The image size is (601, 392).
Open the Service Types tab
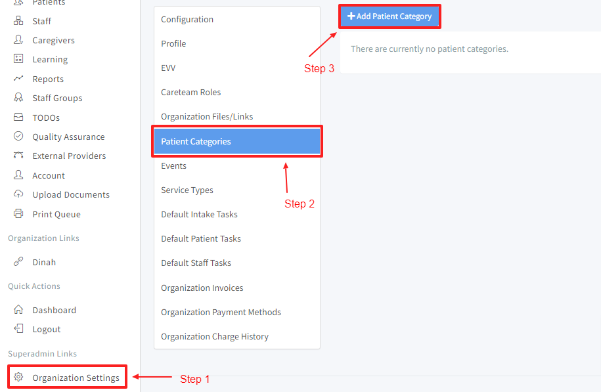[x=187, y=190]
